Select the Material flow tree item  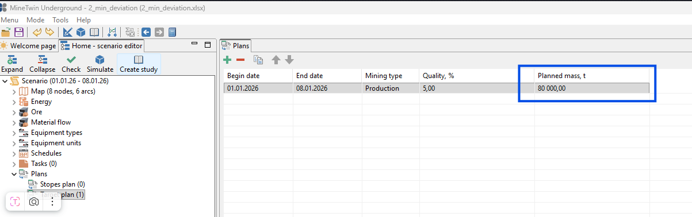[x=51, y=122]
